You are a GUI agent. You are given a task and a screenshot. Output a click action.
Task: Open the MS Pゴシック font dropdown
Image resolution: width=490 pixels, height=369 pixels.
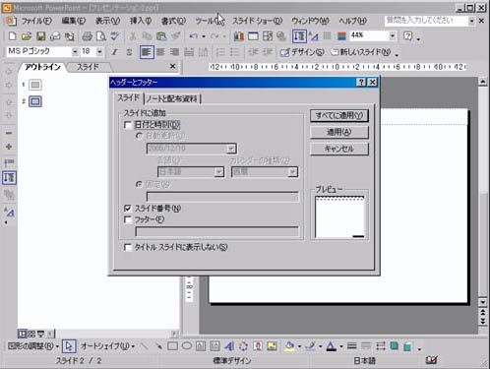[75, 52]
